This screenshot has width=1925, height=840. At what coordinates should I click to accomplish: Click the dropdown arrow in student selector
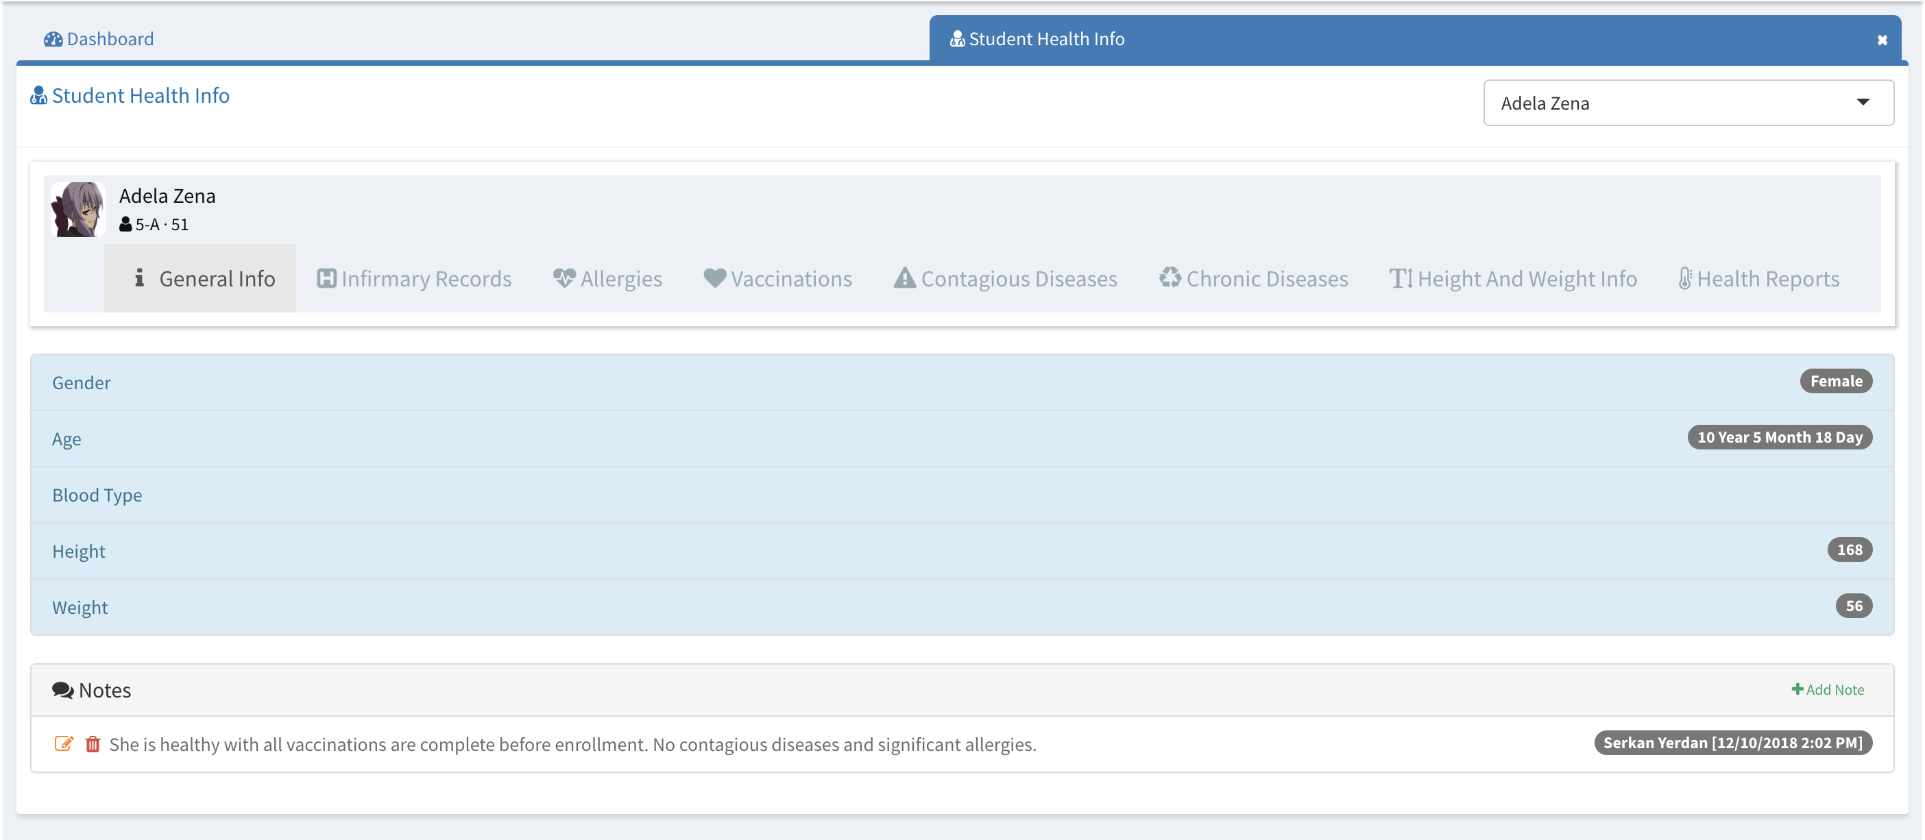[x=1863, y=102]
